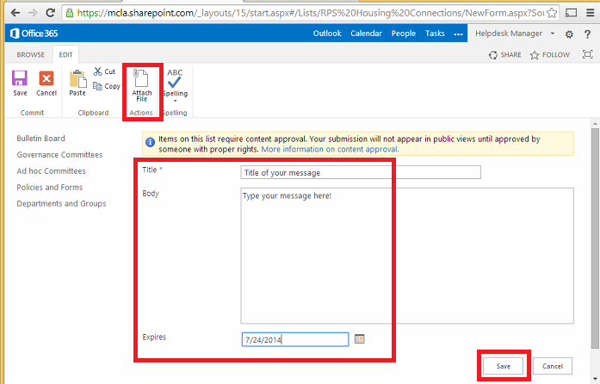The image size is (600, 384).
Task: Open the Chrome hamburger menu
Action: coord(591,13)
